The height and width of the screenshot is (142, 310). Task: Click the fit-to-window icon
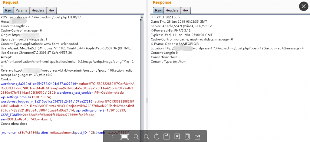(x=124, y=137)
